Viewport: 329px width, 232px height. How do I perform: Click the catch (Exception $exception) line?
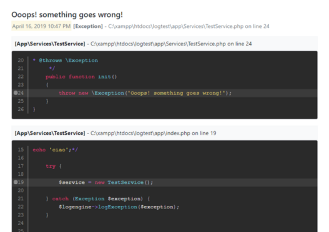click(x=98, y=199)
